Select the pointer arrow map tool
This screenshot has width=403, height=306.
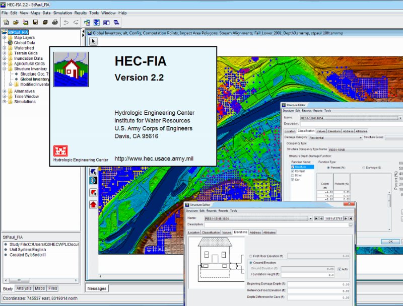pos(93,41)
